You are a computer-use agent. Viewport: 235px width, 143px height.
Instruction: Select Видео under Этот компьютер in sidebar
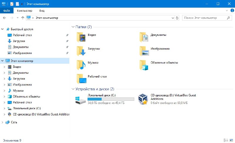click(x=17, y=67)
